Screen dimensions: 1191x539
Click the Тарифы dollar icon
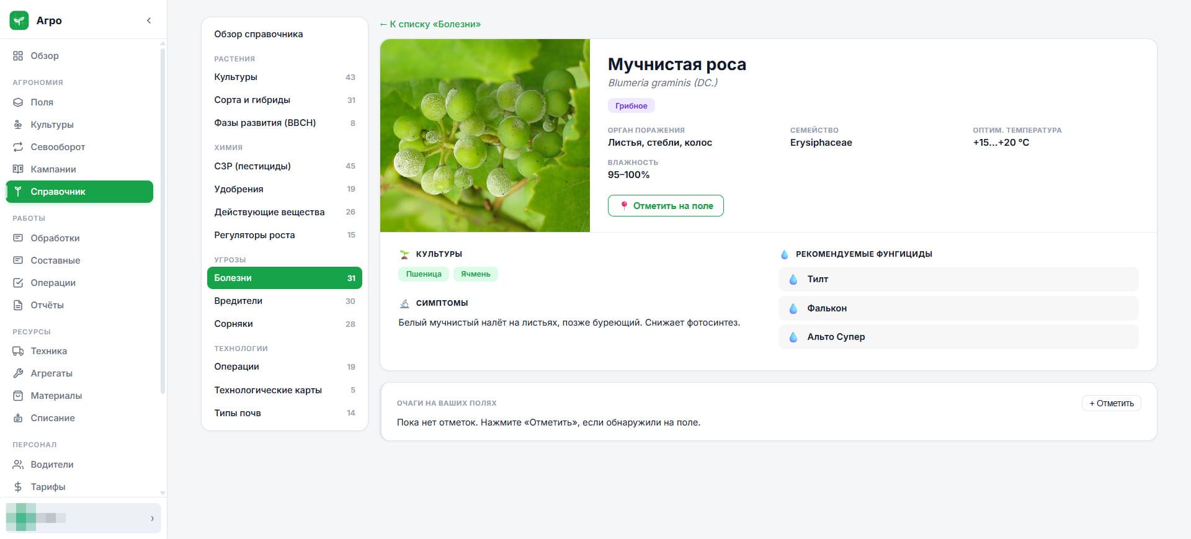pyautogui.click(x=18, y=487)
